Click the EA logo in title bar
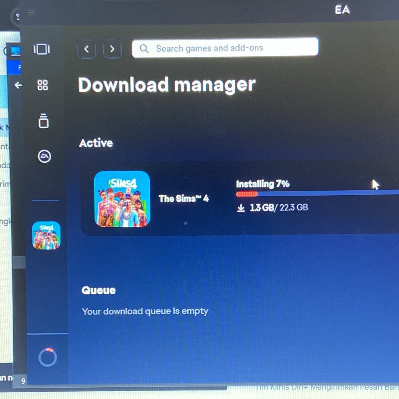399x399 pixels. point(343,10)
